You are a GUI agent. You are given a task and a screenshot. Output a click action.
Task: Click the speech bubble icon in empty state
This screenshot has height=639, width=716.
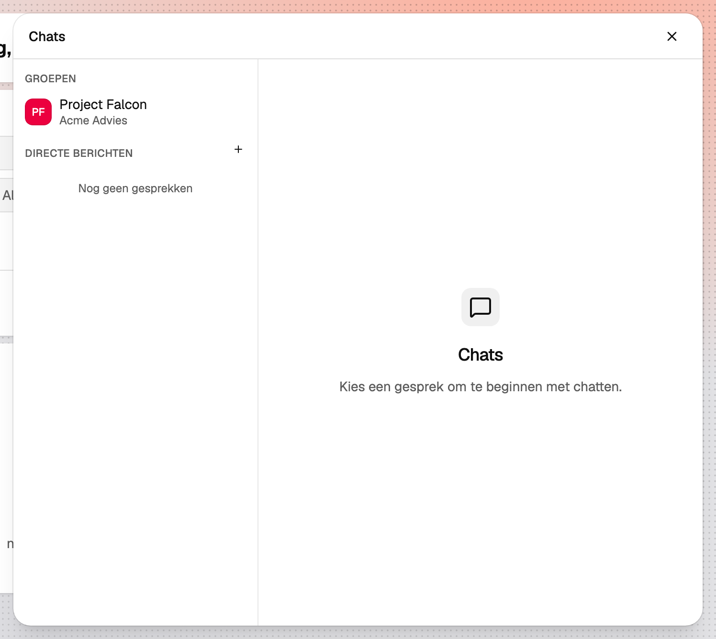coord(481,307)
